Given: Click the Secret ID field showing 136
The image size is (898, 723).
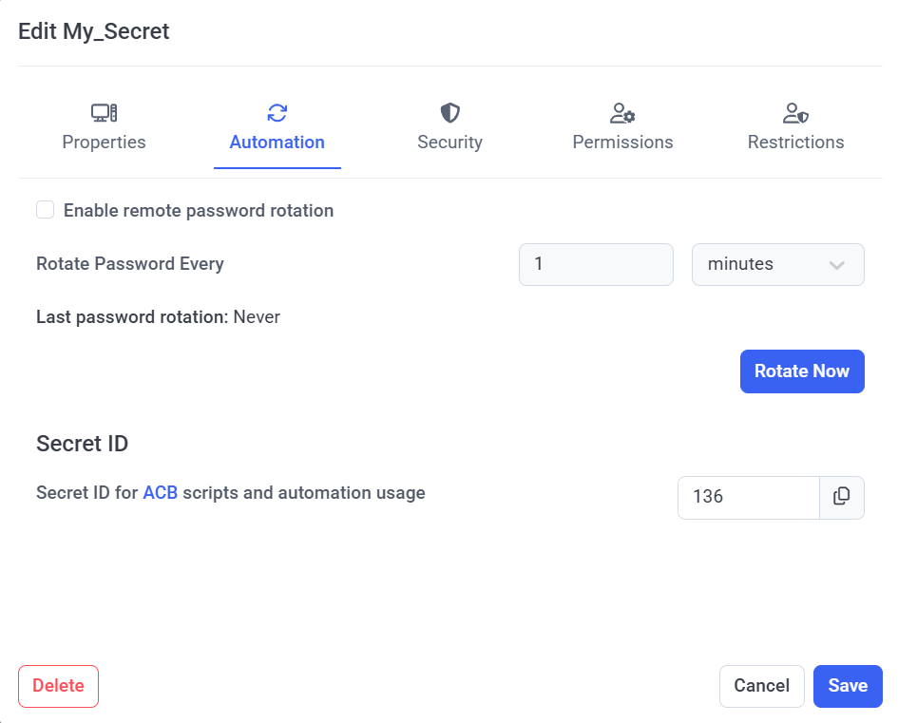Looking at the screenshot, I should pyautogui.click(x=748, y=497).
